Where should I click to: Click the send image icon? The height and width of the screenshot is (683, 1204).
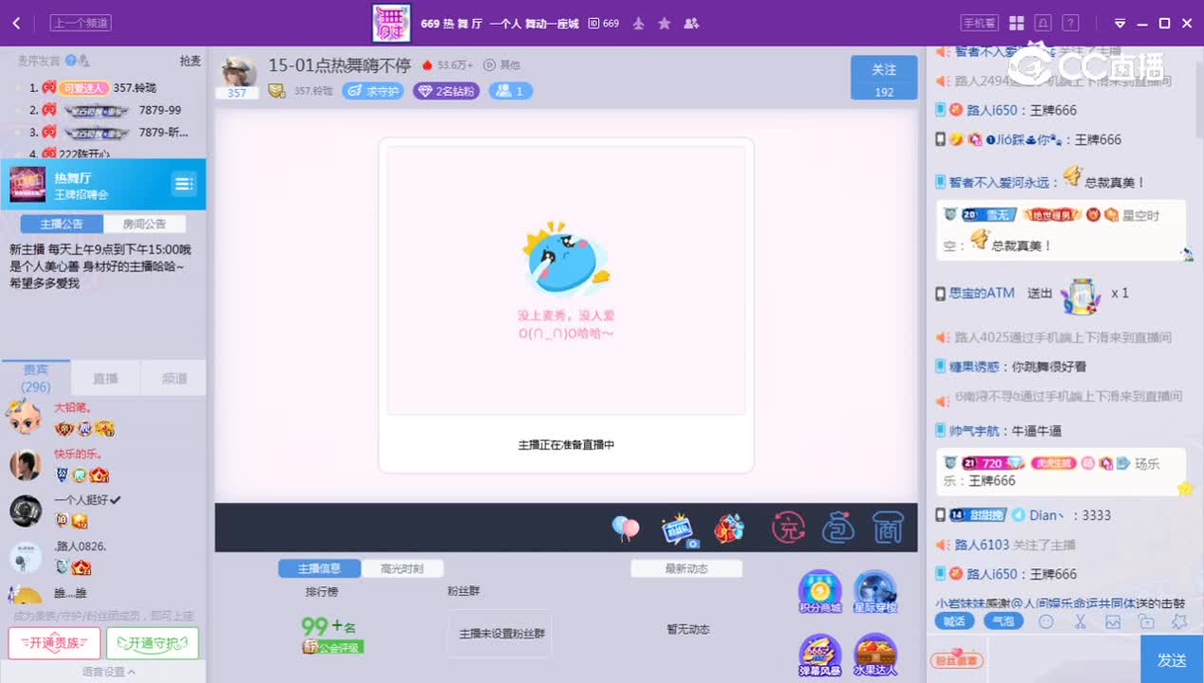tap(1113, 622)
